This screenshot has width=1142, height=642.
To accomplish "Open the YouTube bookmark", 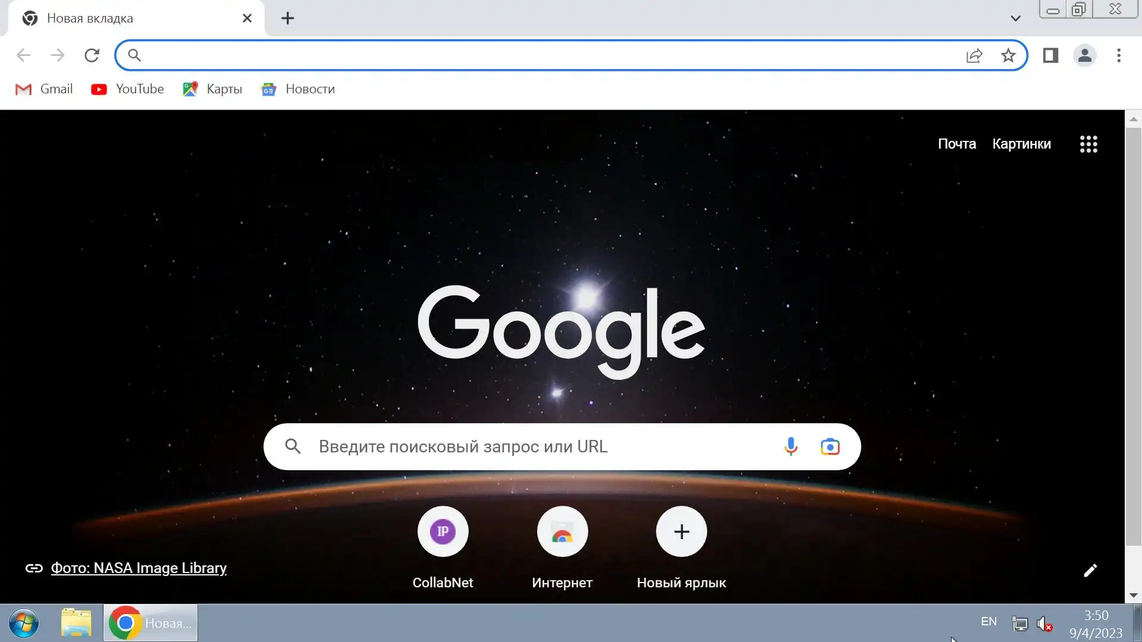I will click(x=127, y=89).
